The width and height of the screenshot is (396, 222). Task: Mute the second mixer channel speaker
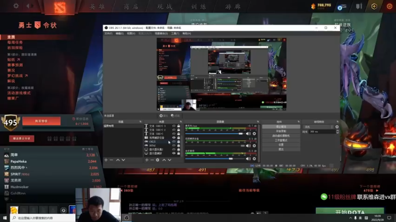[x=248, y=146]
